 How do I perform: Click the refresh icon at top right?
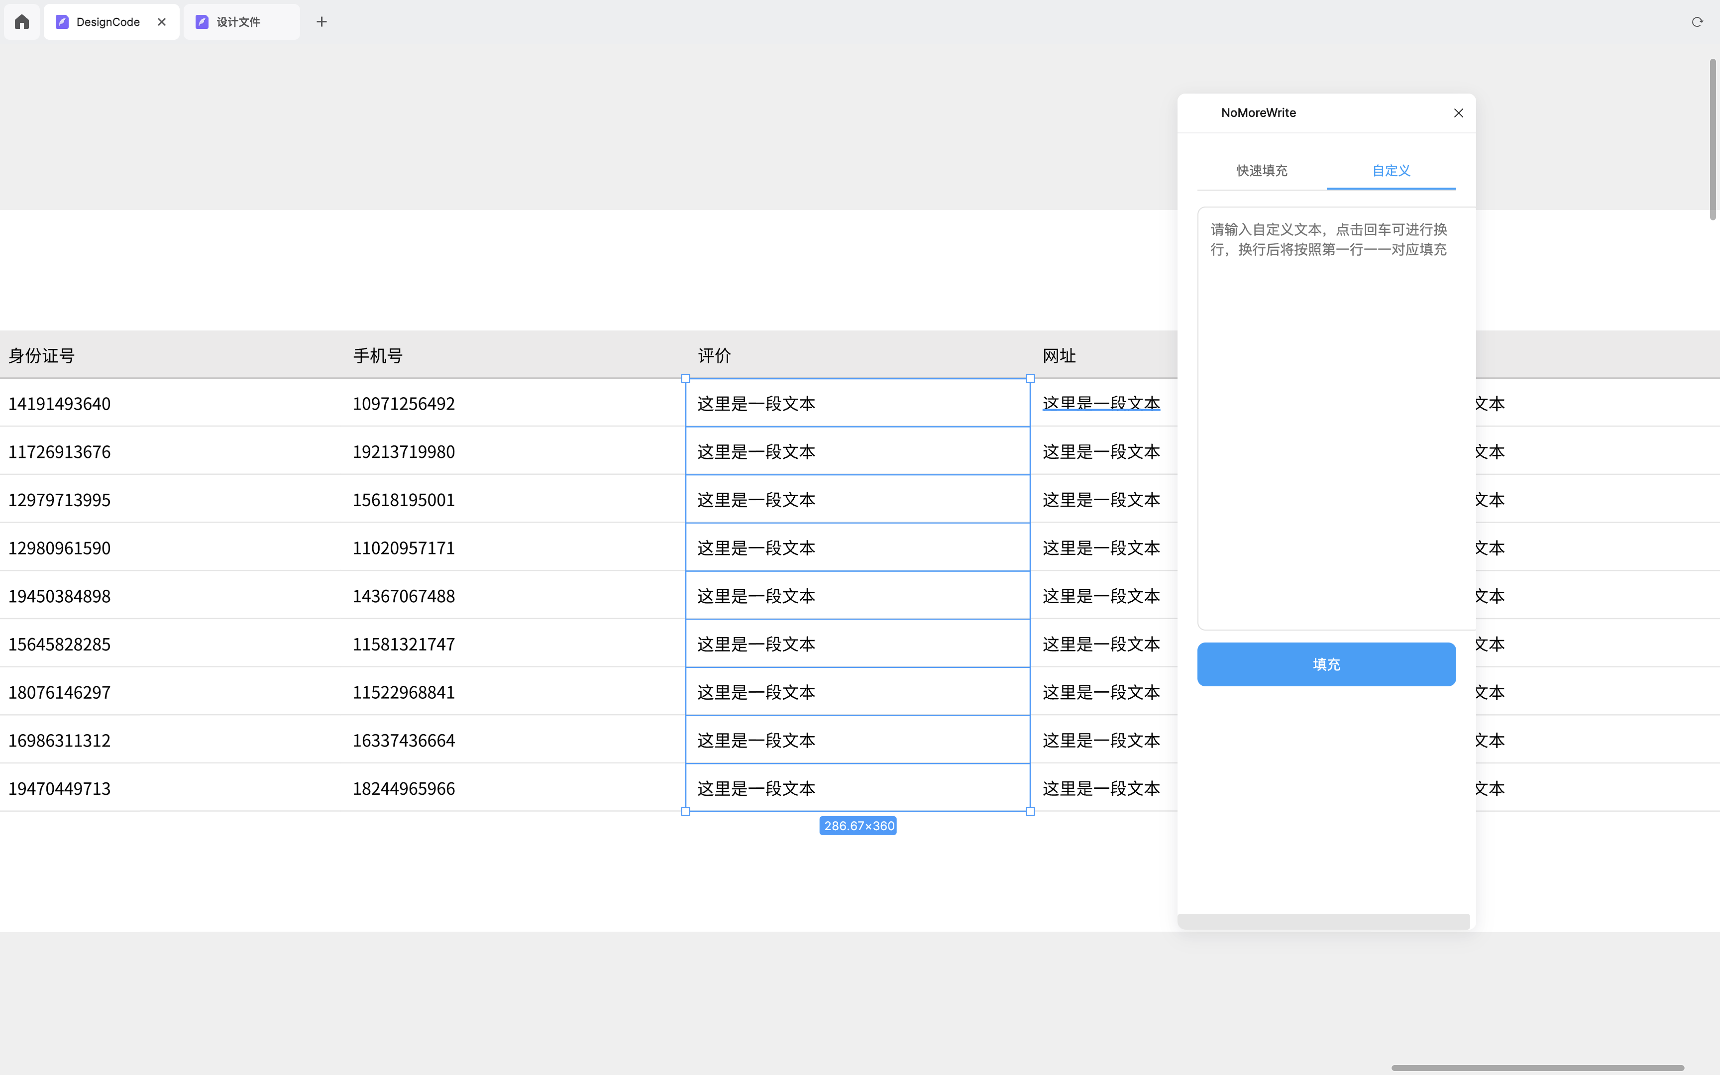coord(1697,22)
